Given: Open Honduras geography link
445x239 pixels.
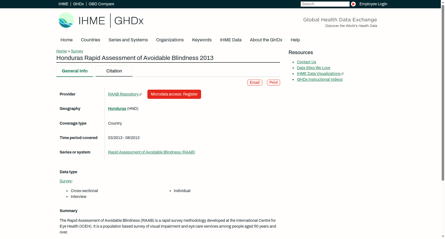Looking at the screenshot, I should tap(117, 109).
